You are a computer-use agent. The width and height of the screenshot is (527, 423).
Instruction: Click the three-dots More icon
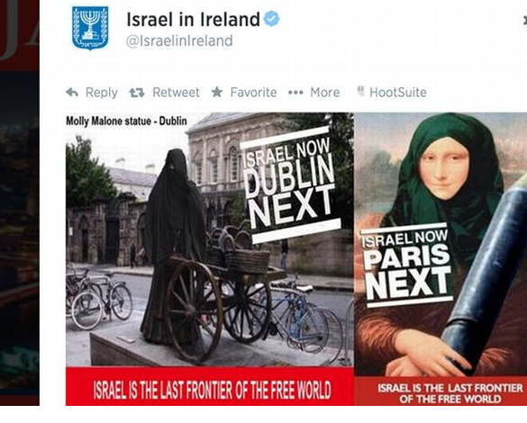pos(295,93)
